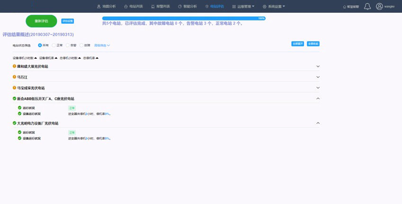Open the 运维管理 menu in the navbar
The height and width of the screenshot is (204, 402).
point(243,7)
